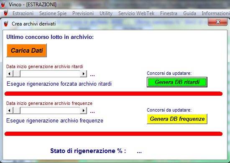Open the Previsioni menu

click(x=83, y=13)
